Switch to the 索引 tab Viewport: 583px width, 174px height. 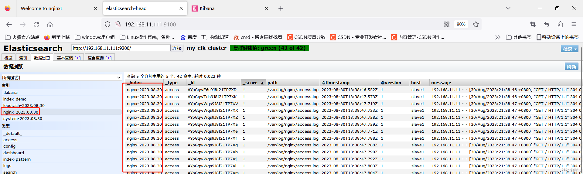click(x=23, y=58)
